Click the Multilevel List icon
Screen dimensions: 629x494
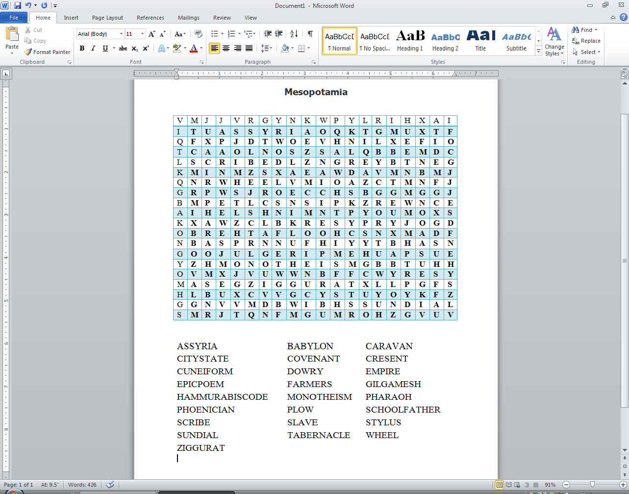[249, 34]
